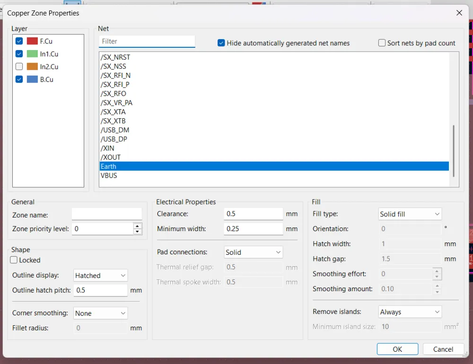Image resolution: width=473 pixels, height=364 pixels.
Task: Increase Zone priority level with the up arrow
Action: (137, 226)
